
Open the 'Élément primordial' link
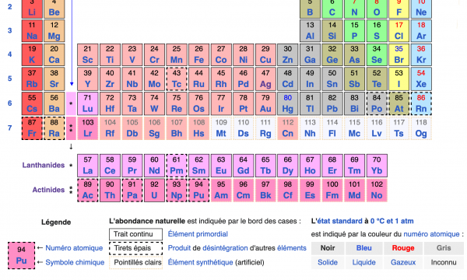(x=198, y=234)
